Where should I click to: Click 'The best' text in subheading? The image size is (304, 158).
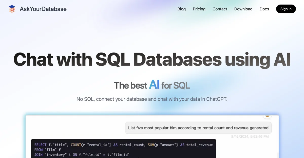(130, 85)
